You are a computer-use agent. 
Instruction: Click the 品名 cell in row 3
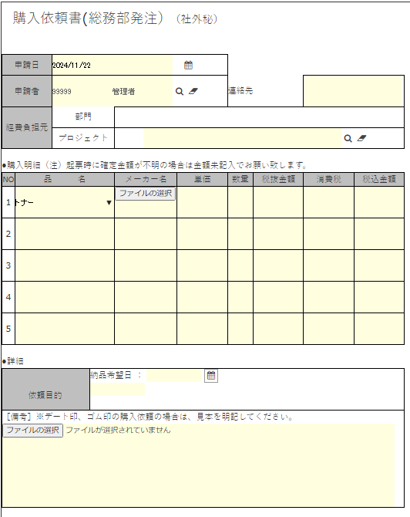tap(65, 265)
